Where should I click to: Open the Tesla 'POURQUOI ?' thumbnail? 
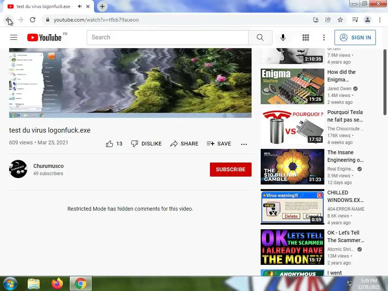pos(292,127)
